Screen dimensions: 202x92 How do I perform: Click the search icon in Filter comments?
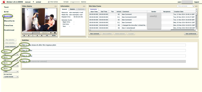[x=193, y=6]
